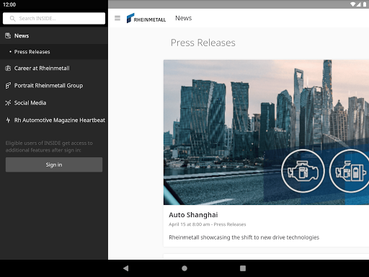Image resolution: width=369 pixels, height=277 pixels.
Task: Click the Social Media network icon
Action: [x=8, y=103]
